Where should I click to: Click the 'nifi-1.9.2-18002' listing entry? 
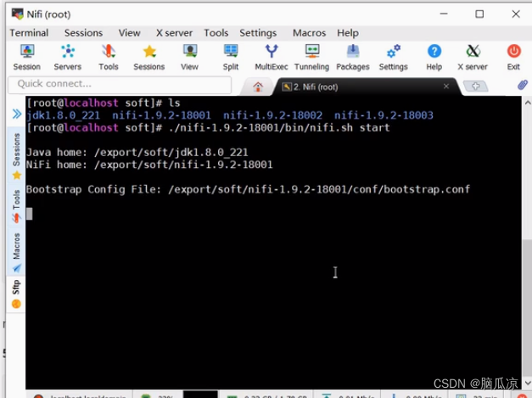click(x=272, y=115)
